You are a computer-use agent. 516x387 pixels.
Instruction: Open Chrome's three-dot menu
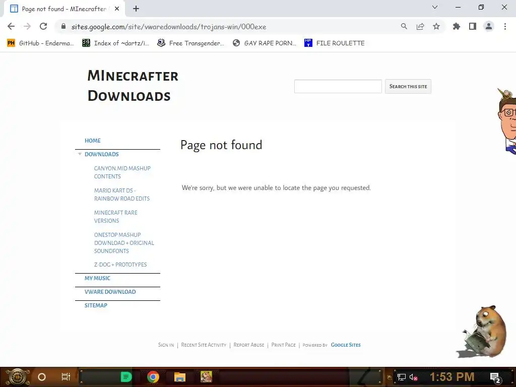coord(505,26)
